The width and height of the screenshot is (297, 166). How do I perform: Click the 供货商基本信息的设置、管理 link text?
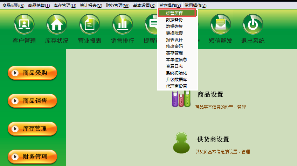[222, 152]
